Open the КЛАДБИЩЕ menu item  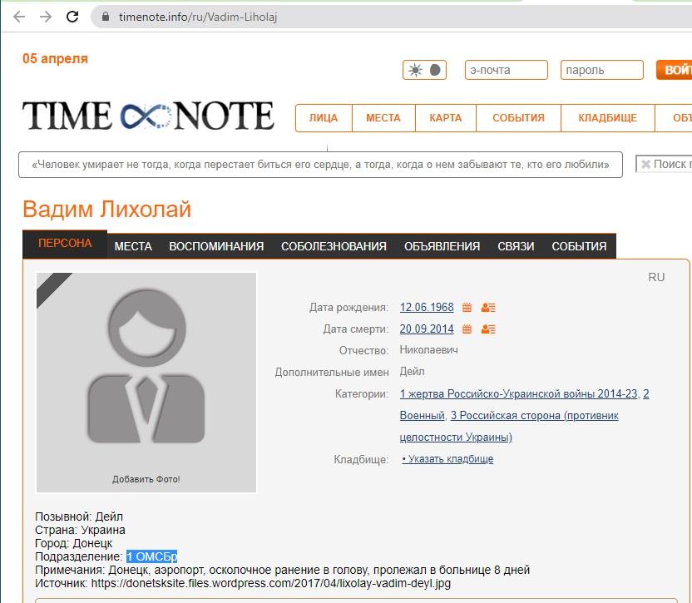[x=608, y=118]
